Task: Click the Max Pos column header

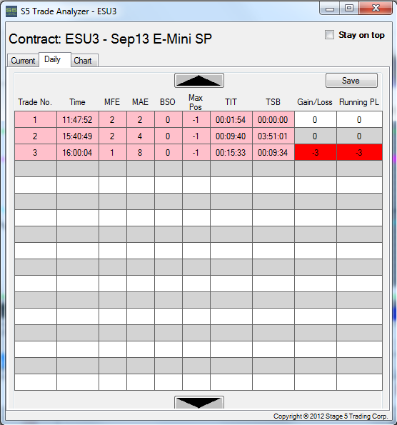Action: [196, 102]
